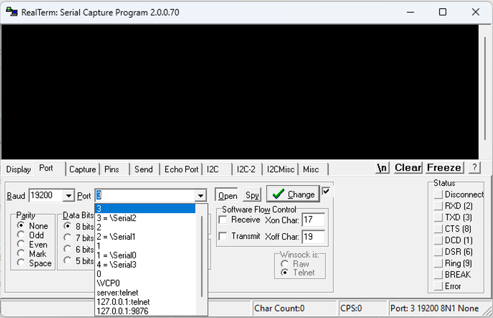This screenshot has height=318, width=493.
Task: Enable Receive software flow control checkbox
Action: pyautogui.click(x=223, y=220)
